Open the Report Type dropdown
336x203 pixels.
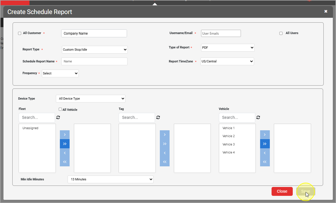click(95, 50)
